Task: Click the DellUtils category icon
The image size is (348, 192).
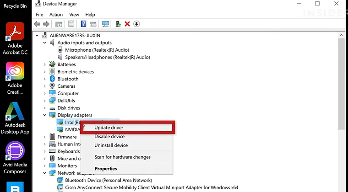Action: point(52,101)
